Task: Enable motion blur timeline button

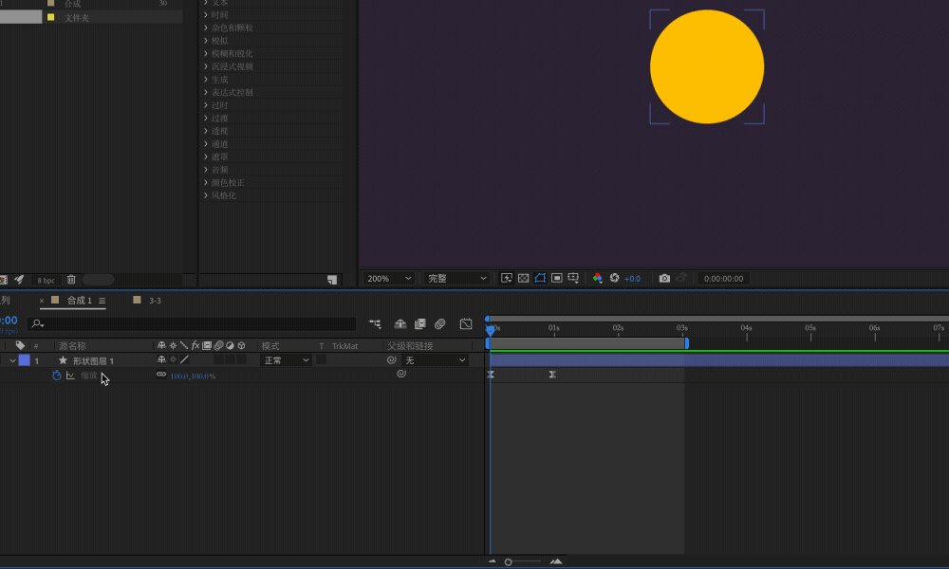Action: coord(440,324)
